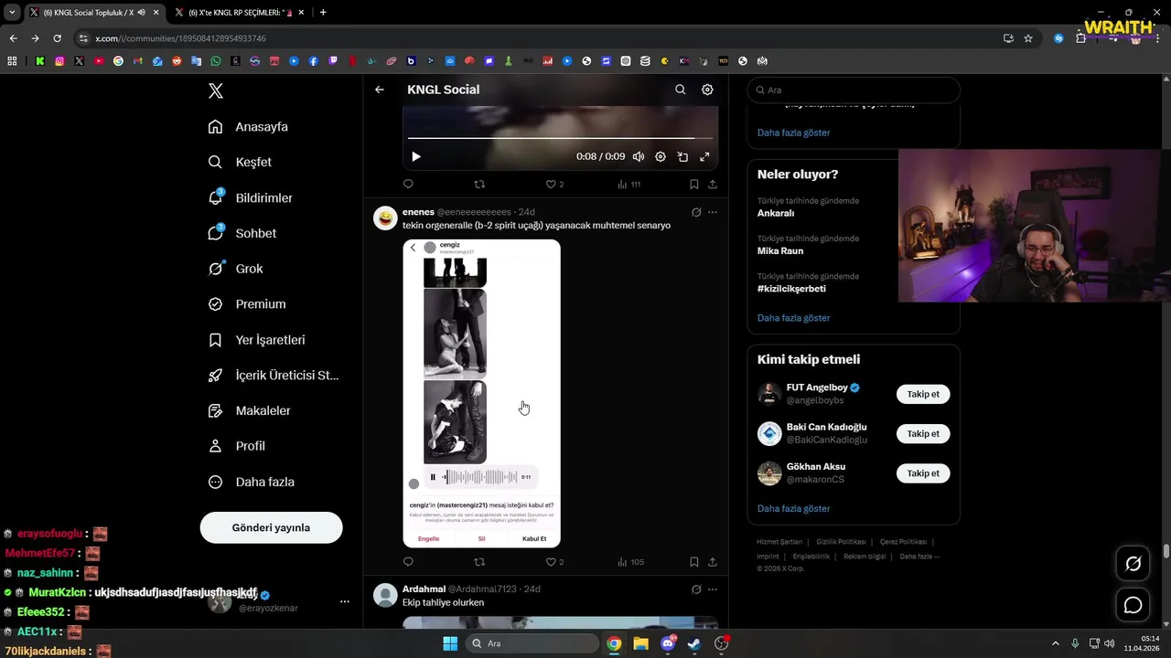Open the Instagram bookmark in bookmarks bar
The height and width of the screenshot is (658, 1171).
[x=59, y=61]
